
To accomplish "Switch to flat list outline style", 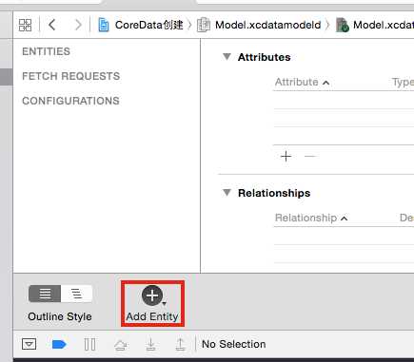I will [x=45, y=294].
